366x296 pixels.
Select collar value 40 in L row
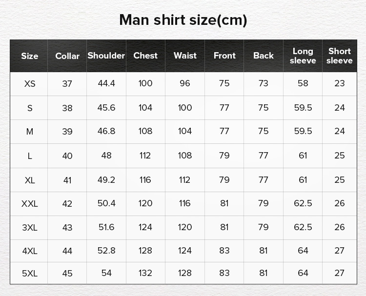[67, 156]
